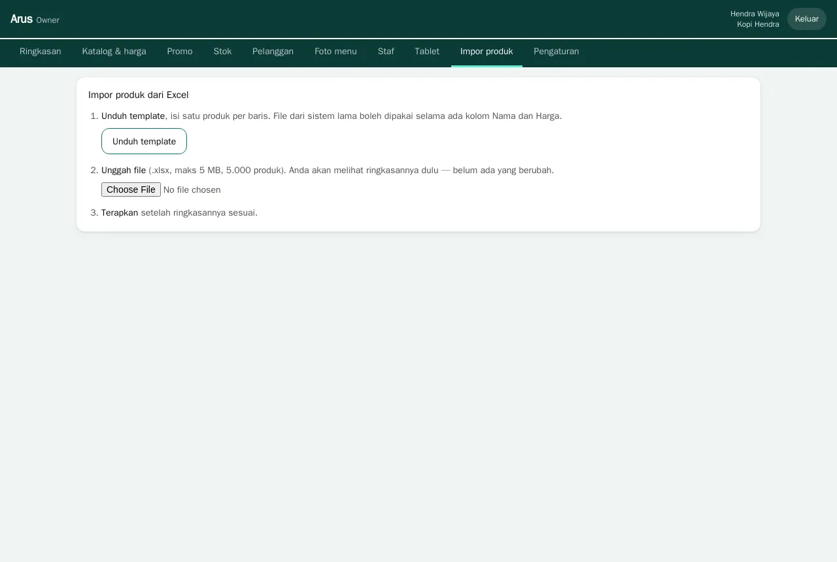Image resolution: width=837 pixels, height=562 pixels.
Task: Select the Pelanggan tab
Action: click(273, 52)
